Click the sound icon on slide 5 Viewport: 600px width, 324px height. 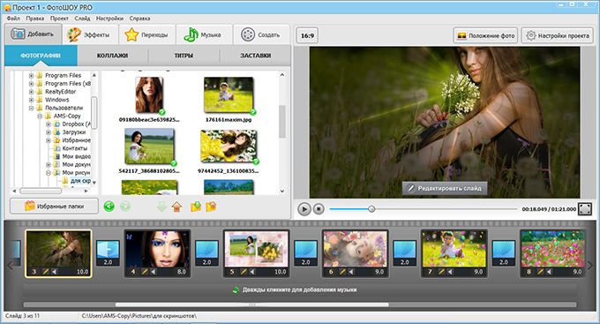pyautogui.click(x=252, y=272)
